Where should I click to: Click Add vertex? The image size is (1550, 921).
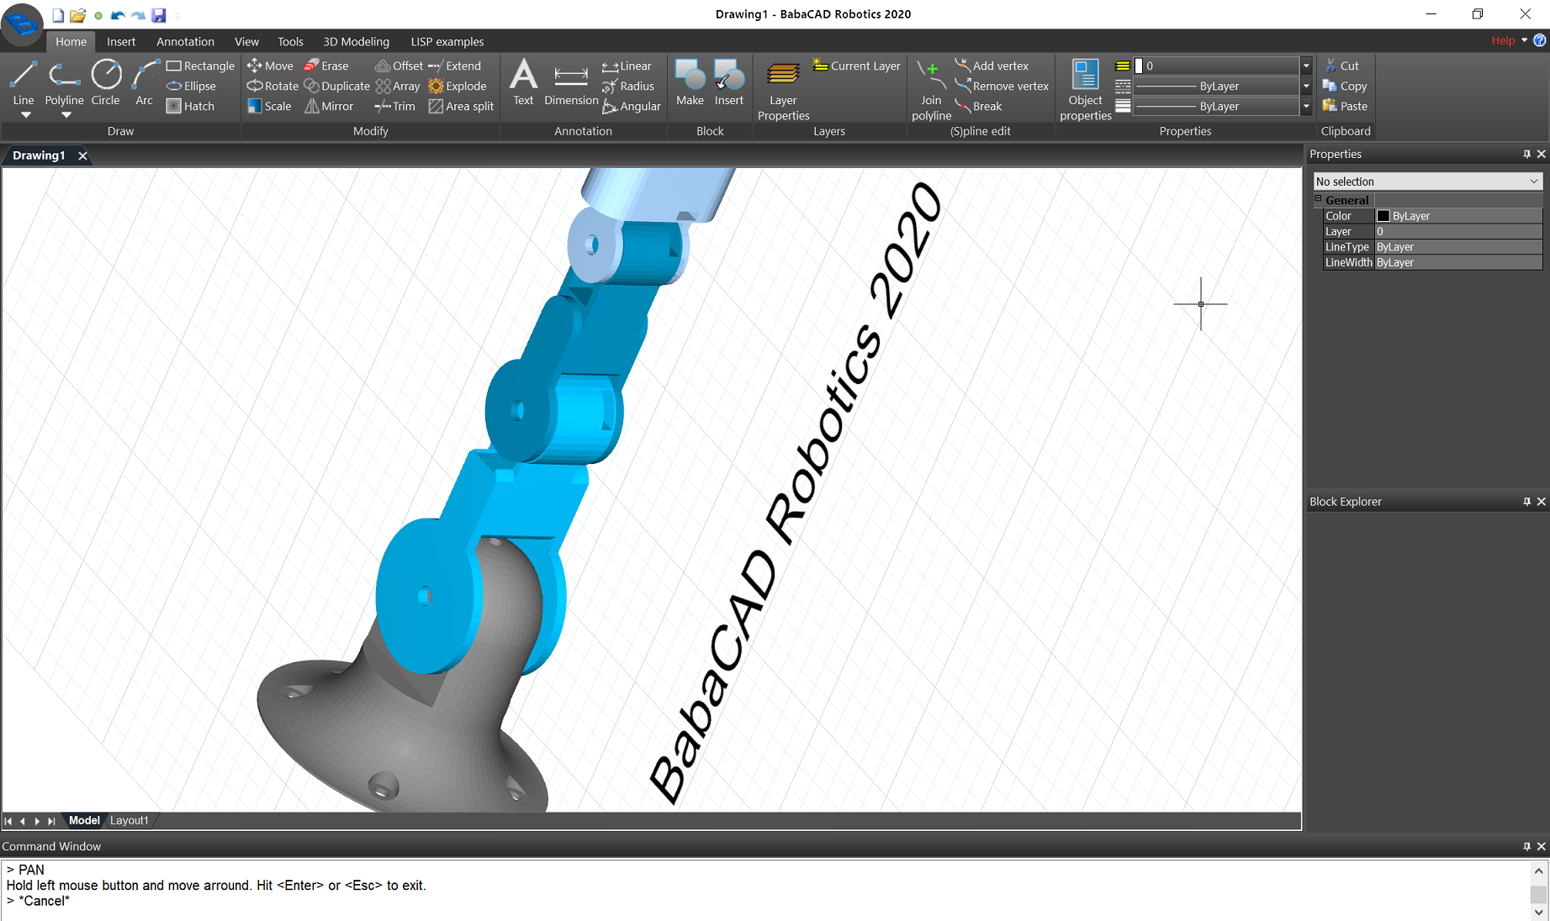pos(992,66)
